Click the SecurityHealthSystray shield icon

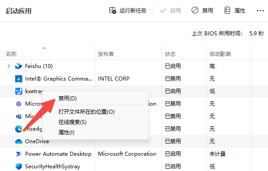point(19,167)
